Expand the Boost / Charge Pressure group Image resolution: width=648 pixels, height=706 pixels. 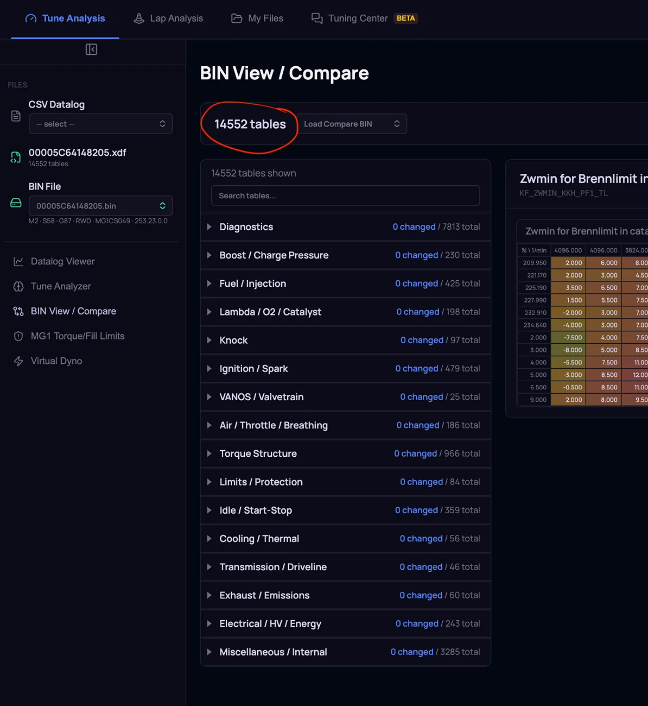[345, 255]
